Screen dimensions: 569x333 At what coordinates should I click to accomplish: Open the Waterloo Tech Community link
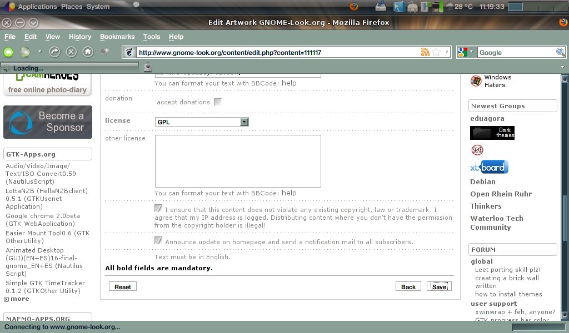click(x=496, y=223)
